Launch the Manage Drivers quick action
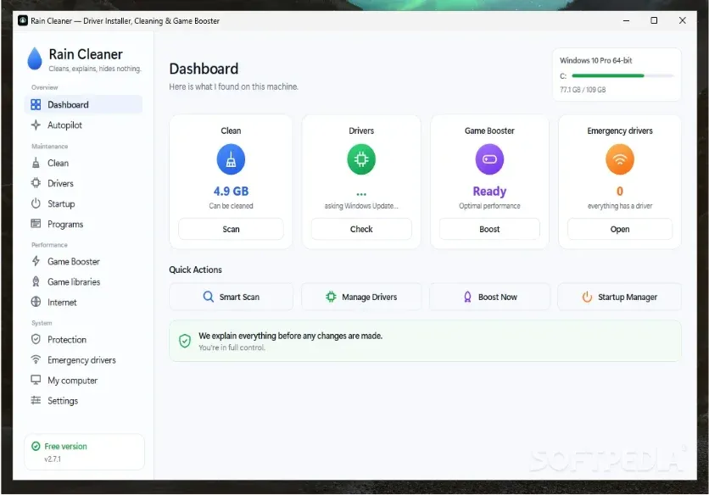Viewport: 709px width, 495px height. coord(361,297)
